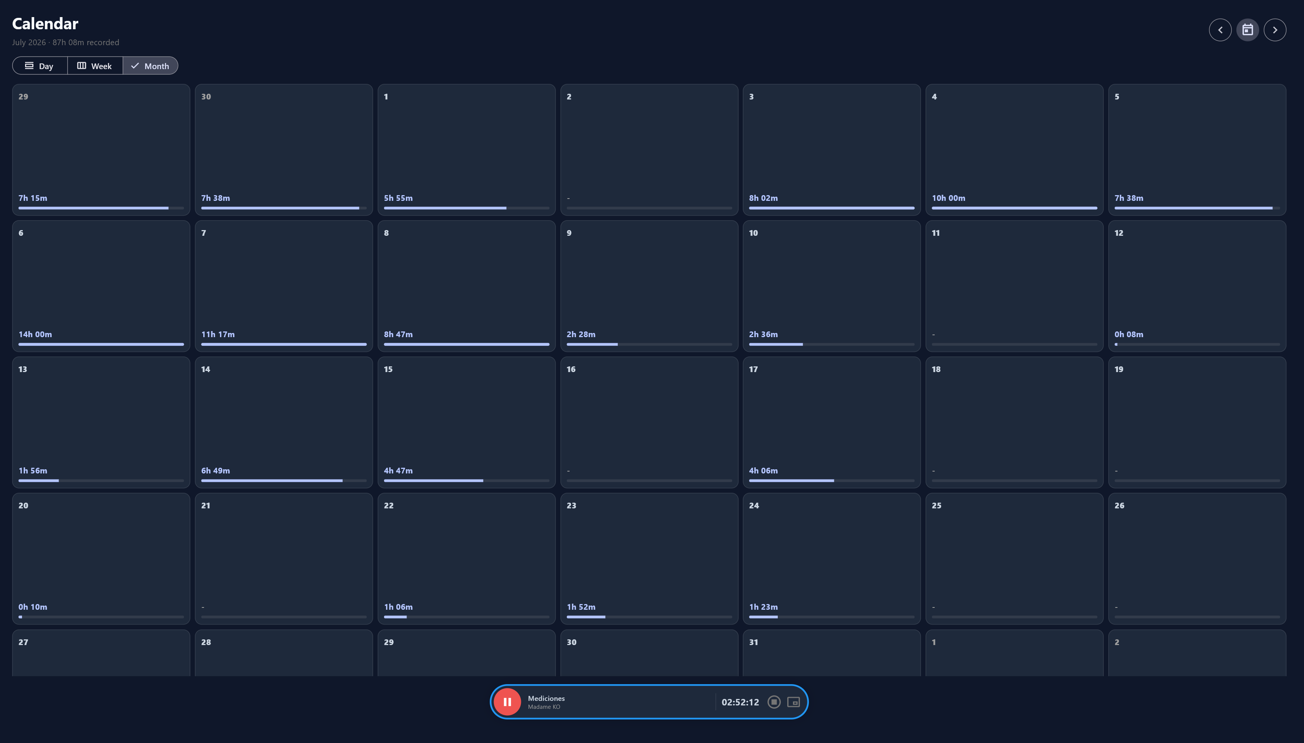Viewport: 1304px width, 743px height.
Task: Open the picture-in-picture mini timer
Action: coord(793,702)
